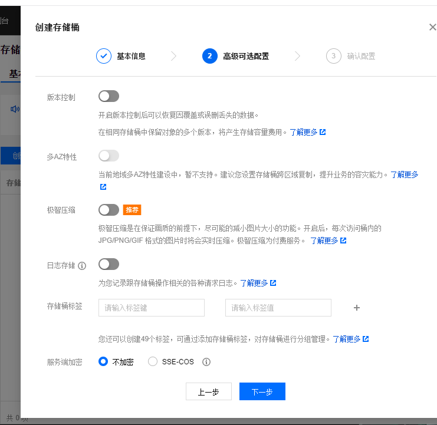Viewport: 437px width, 425px height.
Task: Close the 创建存储桶 dialog
Action: tap(432, 27)
